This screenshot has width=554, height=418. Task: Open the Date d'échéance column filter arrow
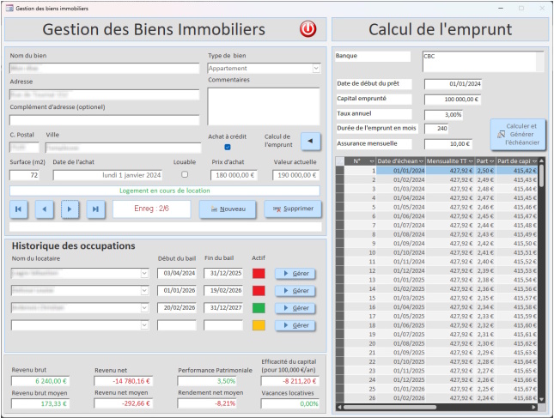click(x=420, y=161)
